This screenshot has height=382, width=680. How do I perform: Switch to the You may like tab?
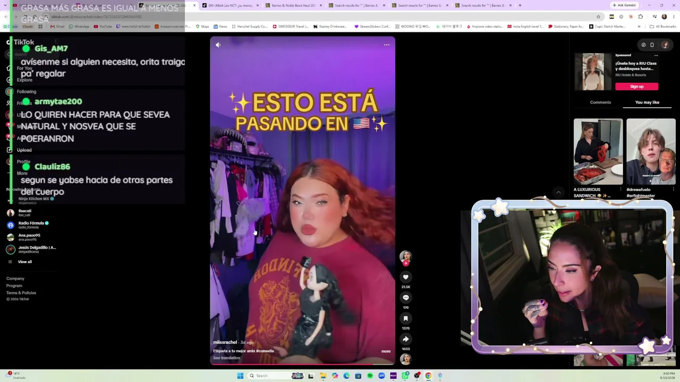pos(647,102)
